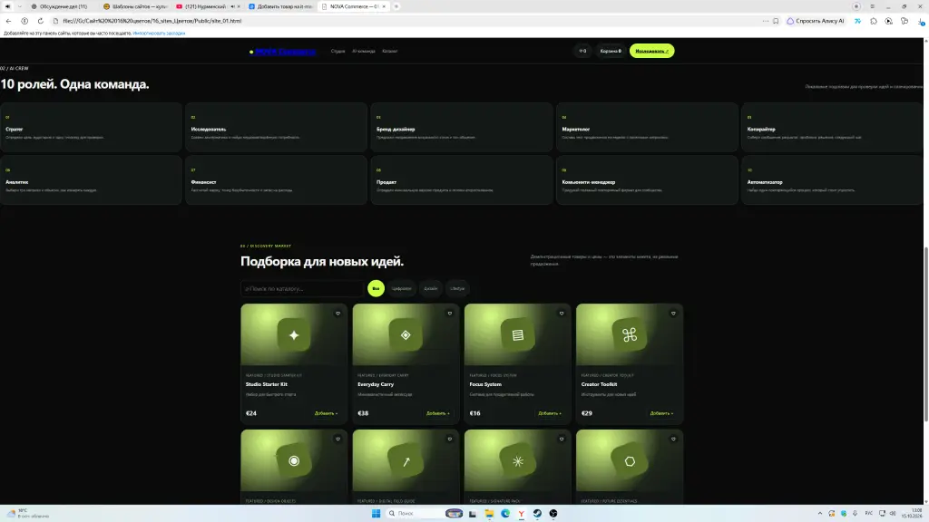The height and width of the screenshot is (522, 929).
Task: Click the page vertical scrollbar thumb
Action: coord(925,334)
